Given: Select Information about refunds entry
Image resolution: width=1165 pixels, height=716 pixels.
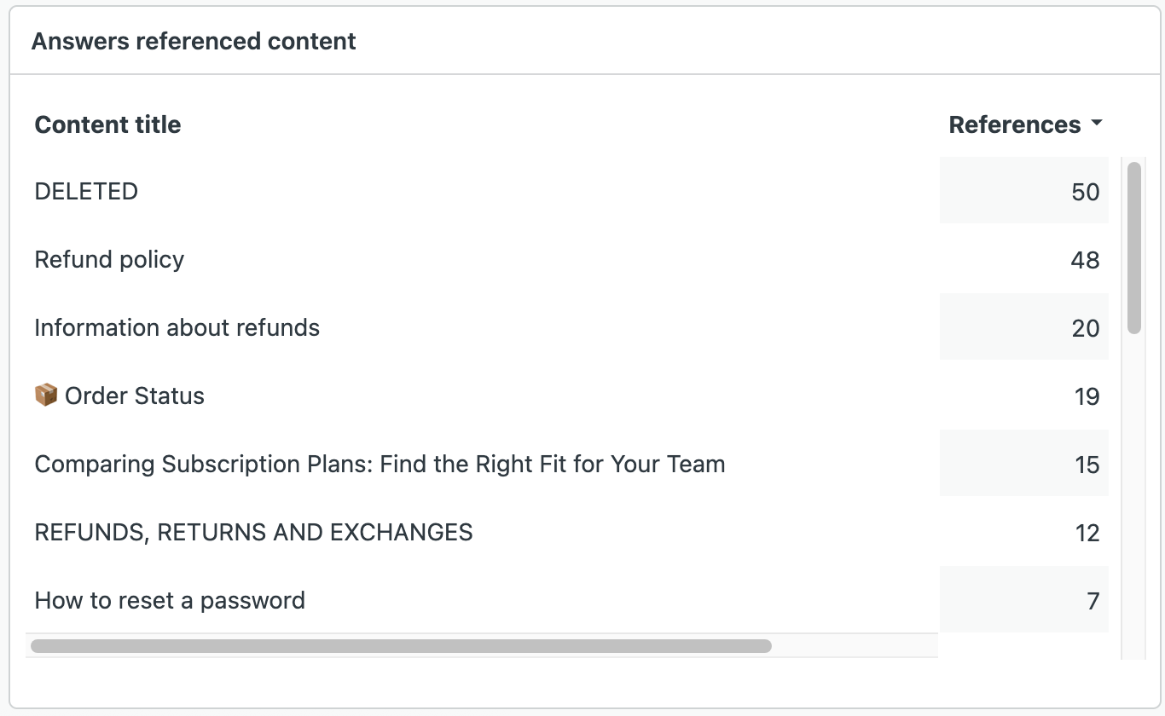Looking at the screenshot, I should tap(177, 327).
